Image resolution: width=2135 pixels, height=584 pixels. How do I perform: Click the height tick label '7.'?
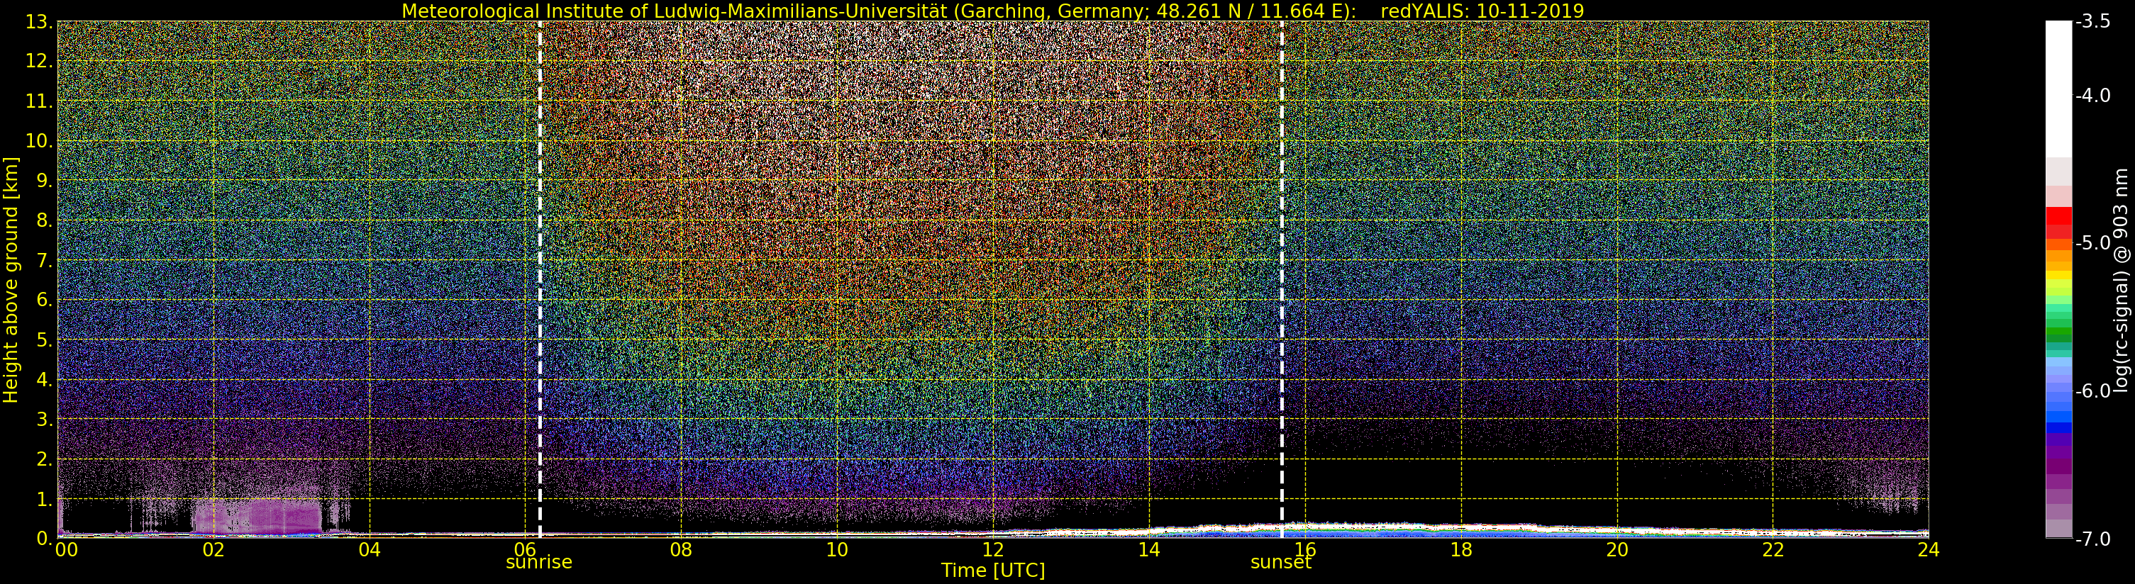pos(44,261)
